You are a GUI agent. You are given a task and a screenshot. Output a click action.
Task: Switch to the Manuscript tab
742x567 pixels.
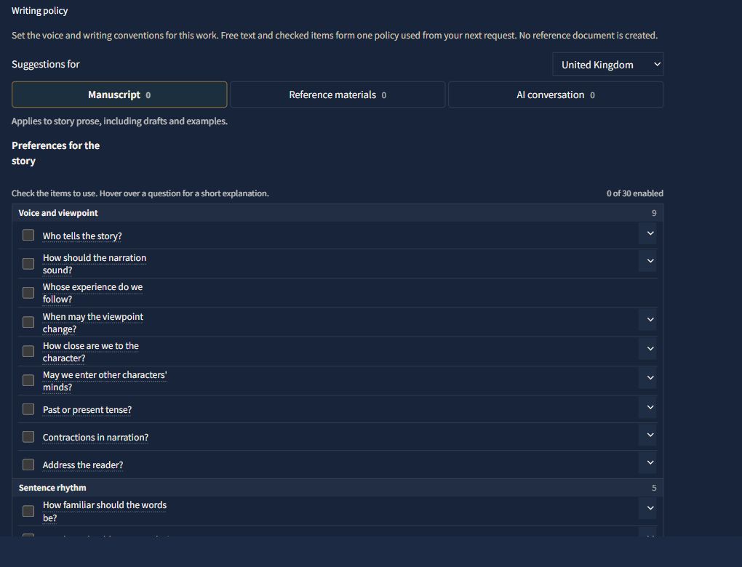(119, 94)
